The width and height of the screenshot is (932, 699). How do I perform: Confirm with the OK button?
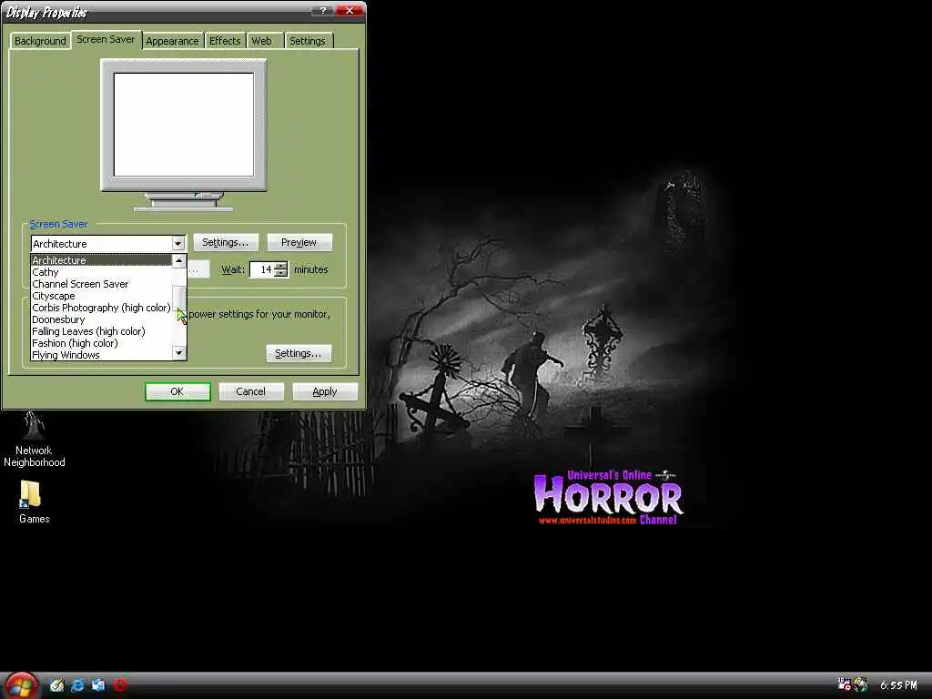[x=177, y=391]
